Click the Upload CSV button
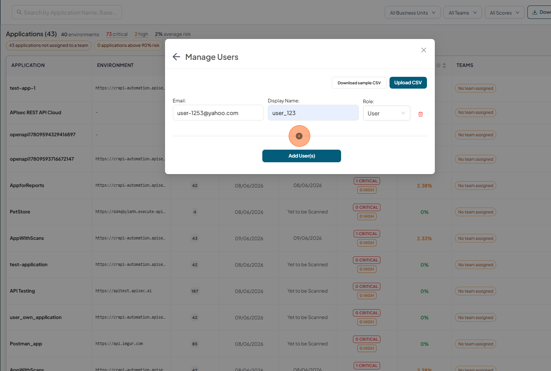The width and height of the screenshot is (551, 371). click(x=408, y=83)
